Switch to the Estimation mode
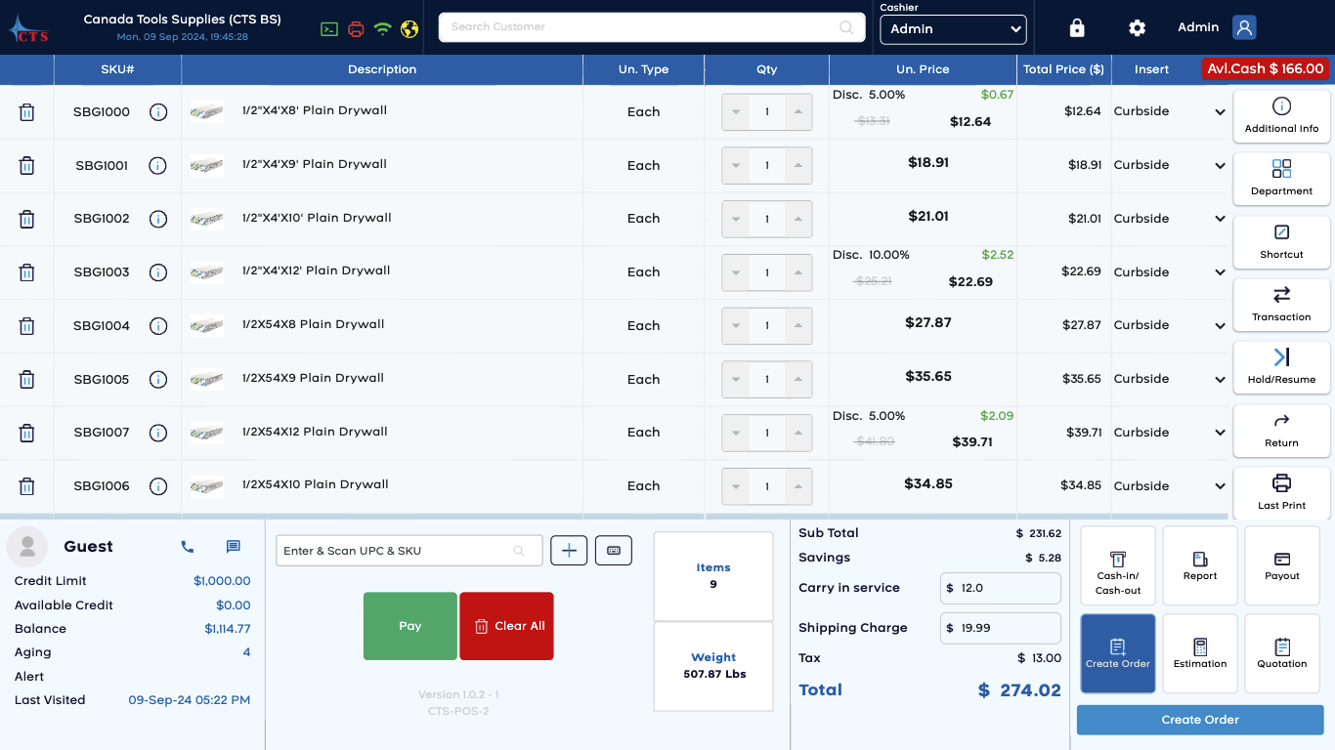1335x750 pixels. [x=1199, y=653]
